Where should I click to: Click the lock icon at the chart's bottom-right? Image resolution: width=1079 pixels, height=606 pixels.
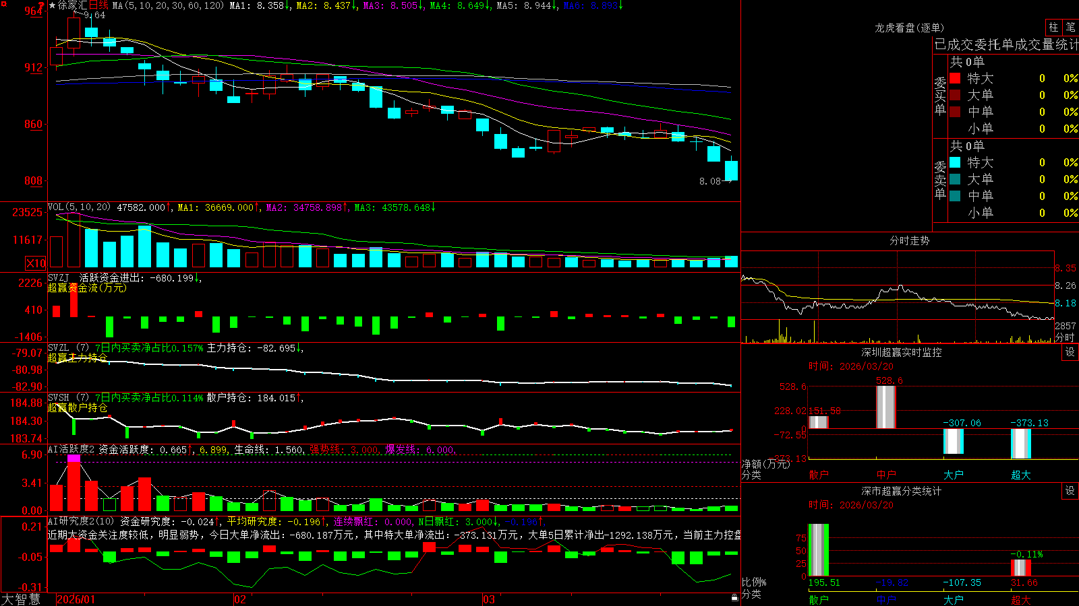(734, 598)
